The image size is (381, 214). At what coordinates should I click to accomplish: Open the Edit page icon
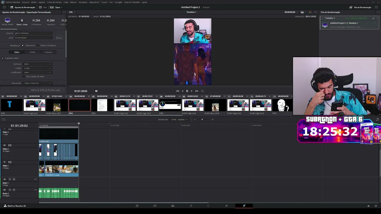click(x=173, y=206)
